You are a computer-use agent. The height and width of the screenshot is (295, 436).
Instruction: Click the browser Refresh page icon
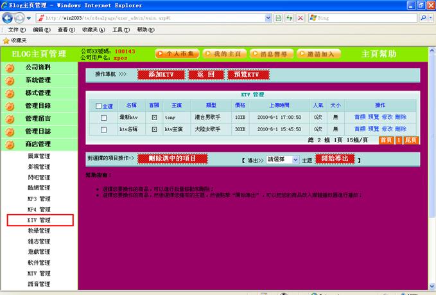point(288,18)
